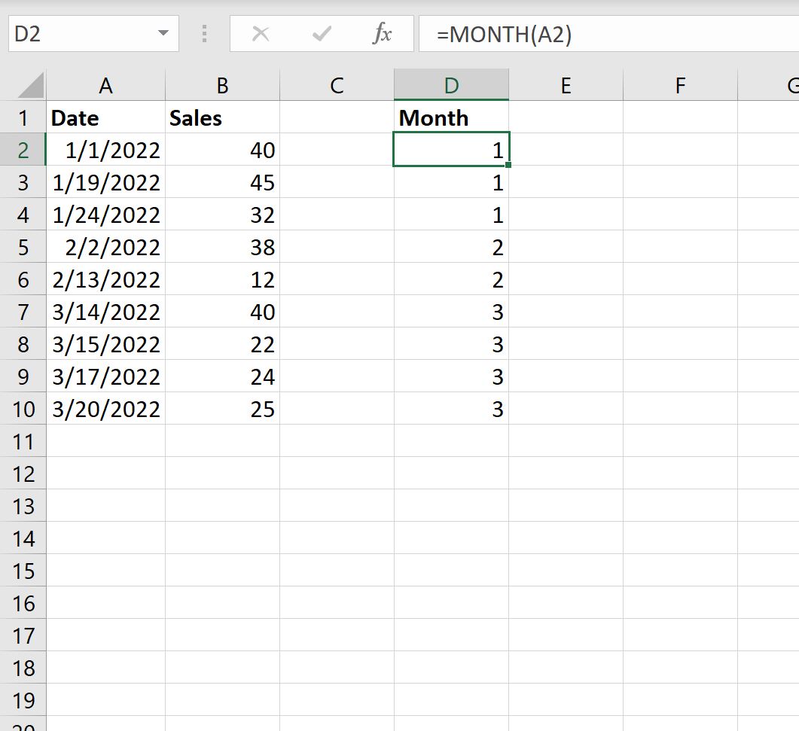Select row 15 header
This screenshot has height=731, width=799.
tap(23, 571)
